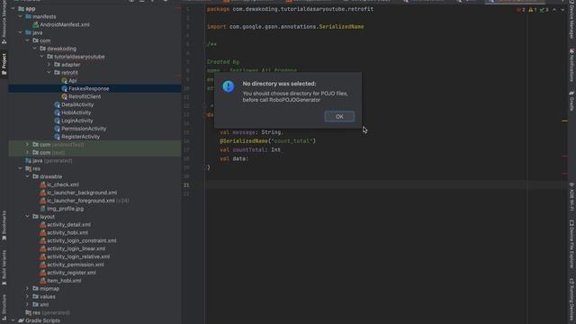Viewport: 576px width, 324px height.
Task: Click the blue info icon in dialog
Action: point(228,86)
